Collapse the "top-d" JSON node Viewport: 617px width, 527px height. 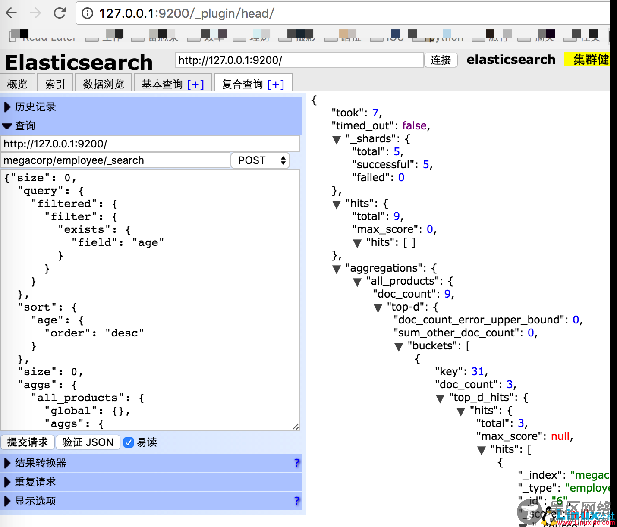(378, 308)
